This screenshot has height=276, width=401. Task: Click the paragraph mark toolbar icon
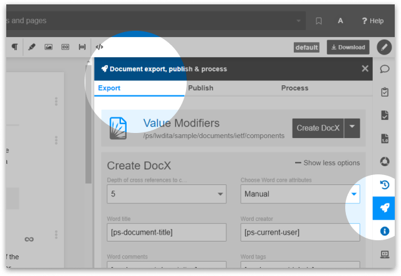pos(14,46)
